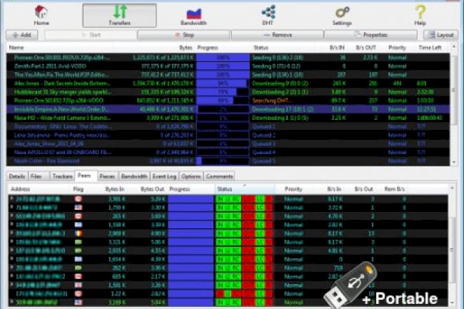Select the Pioneer One S01E02 720p transfer
The width and height of the screenshot is (464, 309).
click(x=228, y=101)
